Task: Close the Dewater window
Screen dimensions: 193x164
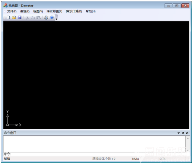Action: click(185, 6)
